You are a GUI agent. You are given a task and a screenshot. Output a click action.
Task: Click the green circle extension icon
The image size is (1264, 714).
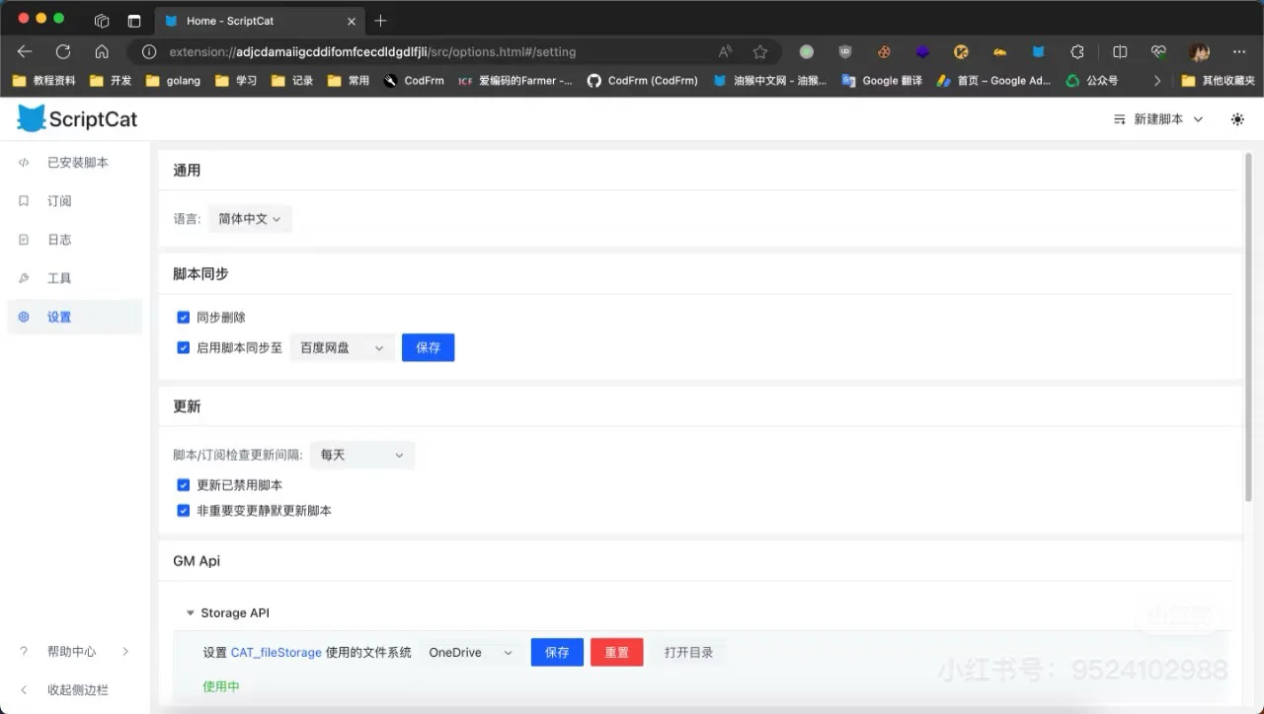point(806,51)
